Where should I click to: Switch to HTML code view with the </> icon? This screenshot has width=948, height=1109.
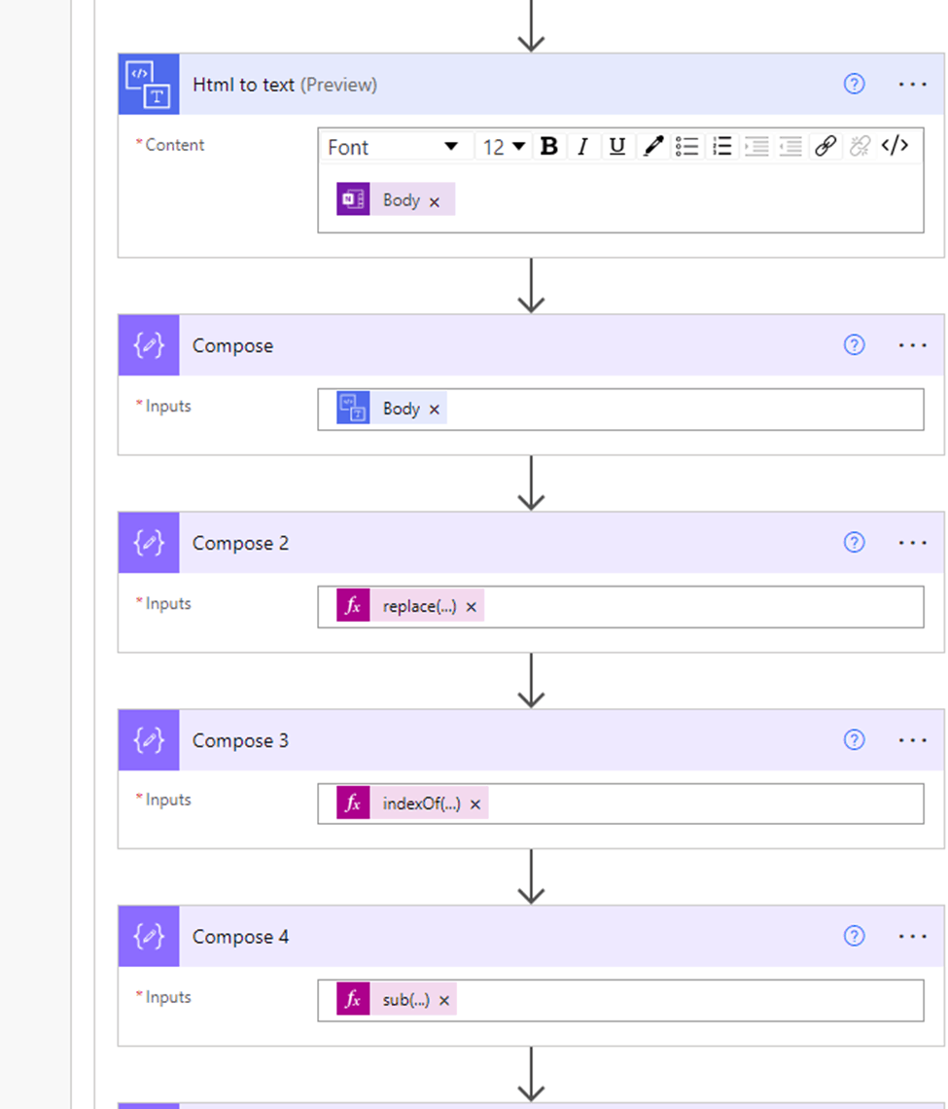click(895, 146)
